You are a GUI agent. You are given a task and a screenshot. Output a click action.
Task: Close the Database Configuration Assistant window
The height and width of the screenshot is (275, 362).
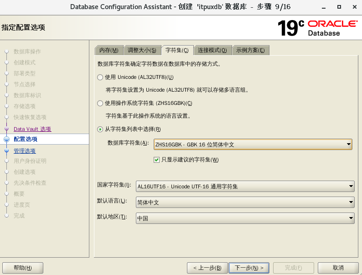coord(355,7)
